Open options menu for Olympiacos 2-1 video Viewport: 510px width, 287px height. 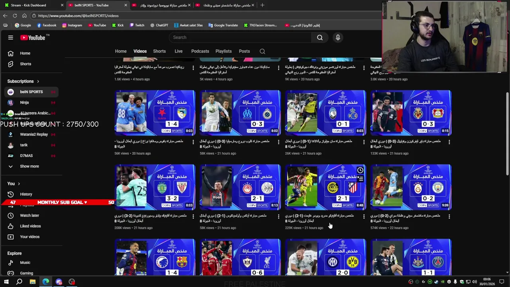[x=279, y=216]
